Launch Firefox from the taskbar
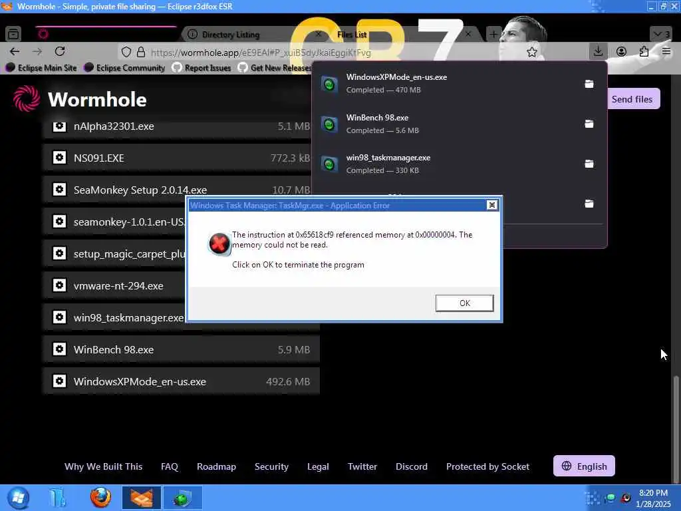 [x=100, y=498]
